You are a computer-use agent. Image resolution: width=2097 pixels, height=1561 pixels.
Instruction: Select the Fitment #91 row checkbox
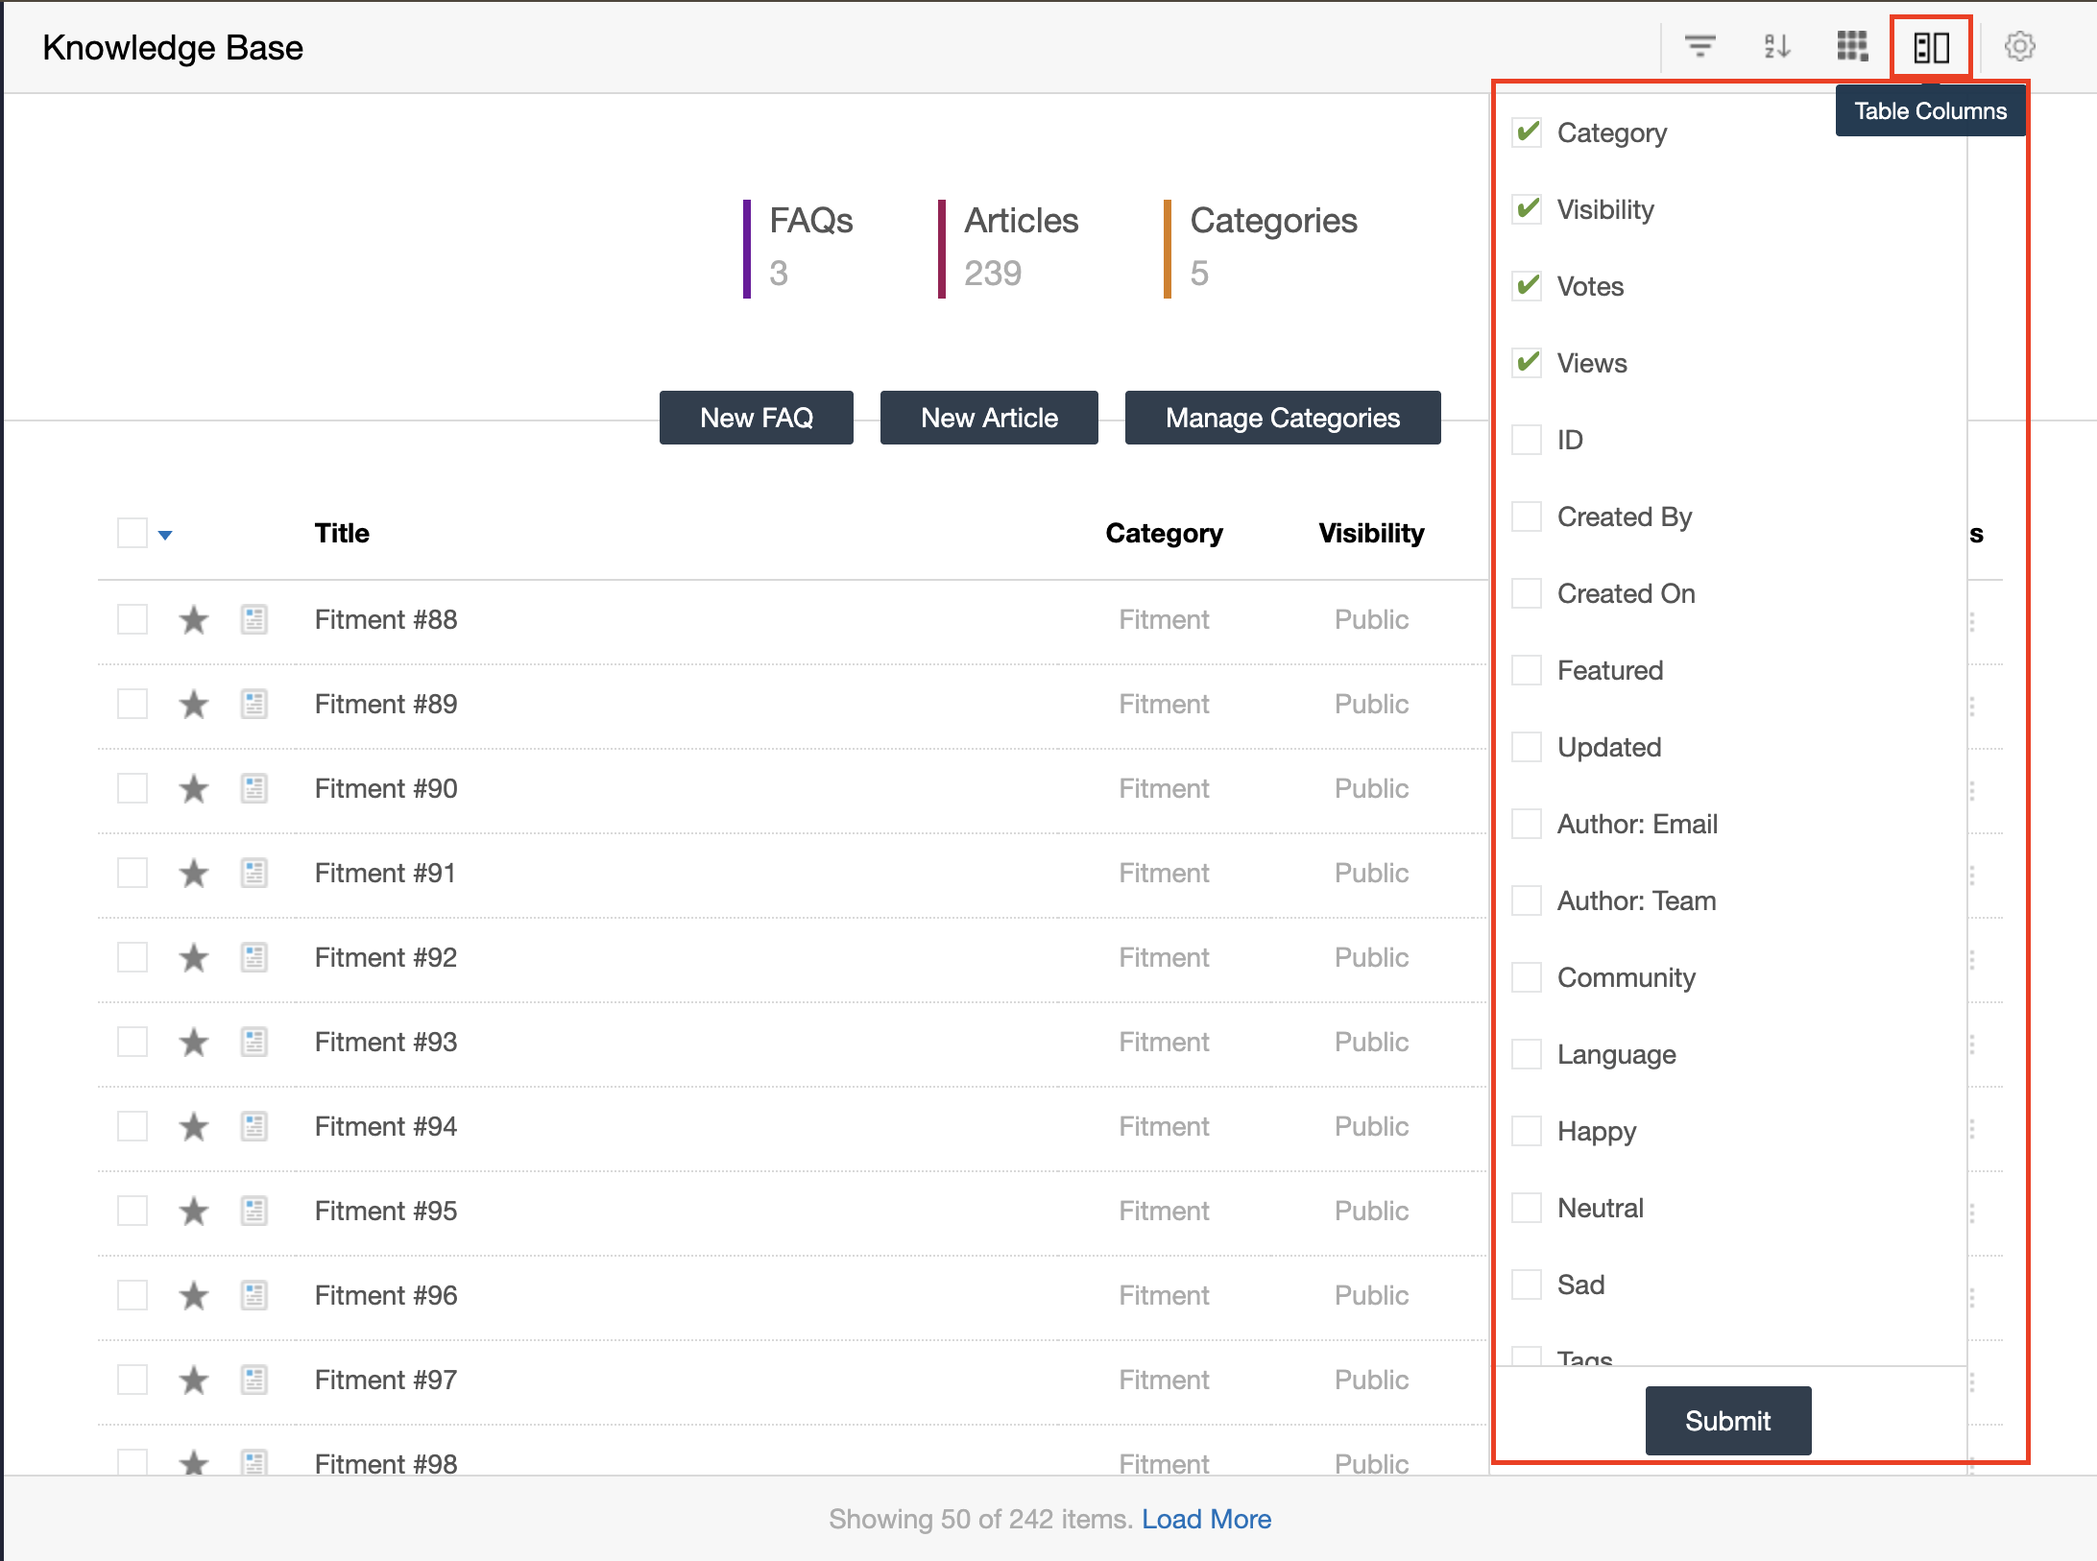pyautogui.click(x=133, y=873)
